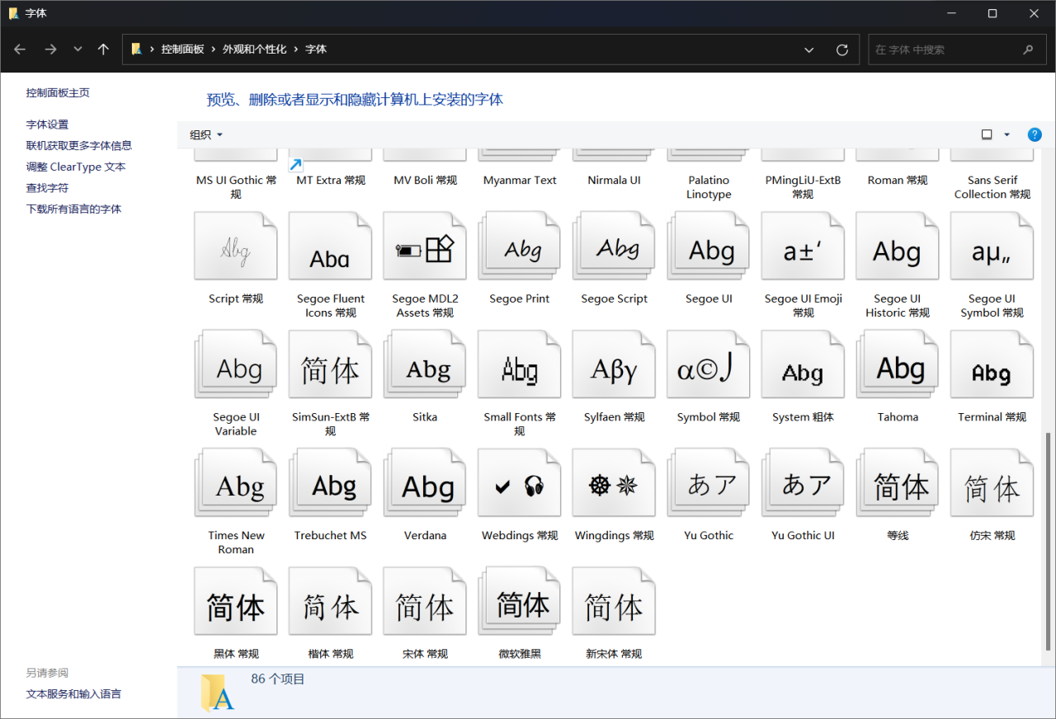Open 联机获取更多字体信息 link
The height and width of the screenshot is (719, 1056).
79,145
